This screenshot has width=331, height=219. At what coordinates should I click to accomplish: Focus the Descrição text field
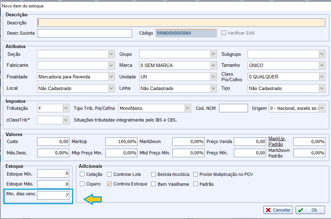point(181,23)
